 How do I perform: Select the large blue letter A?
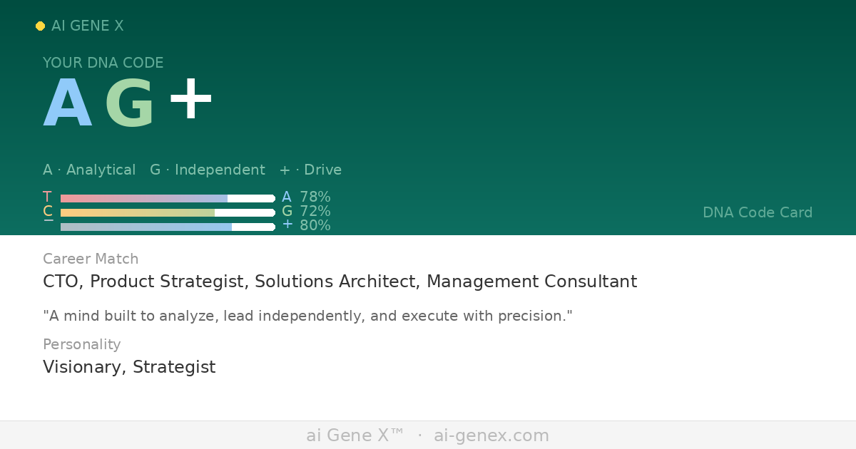(68, 105)
